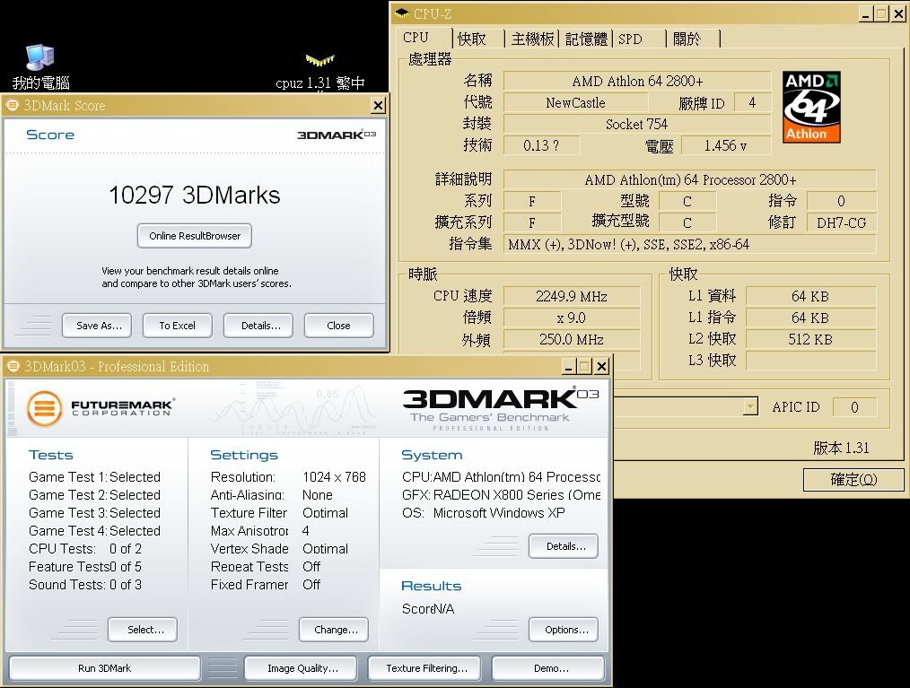Click the revision field showing DH7-CG
The height and width of the screenshot is (688, 910).
pos(842,222)
